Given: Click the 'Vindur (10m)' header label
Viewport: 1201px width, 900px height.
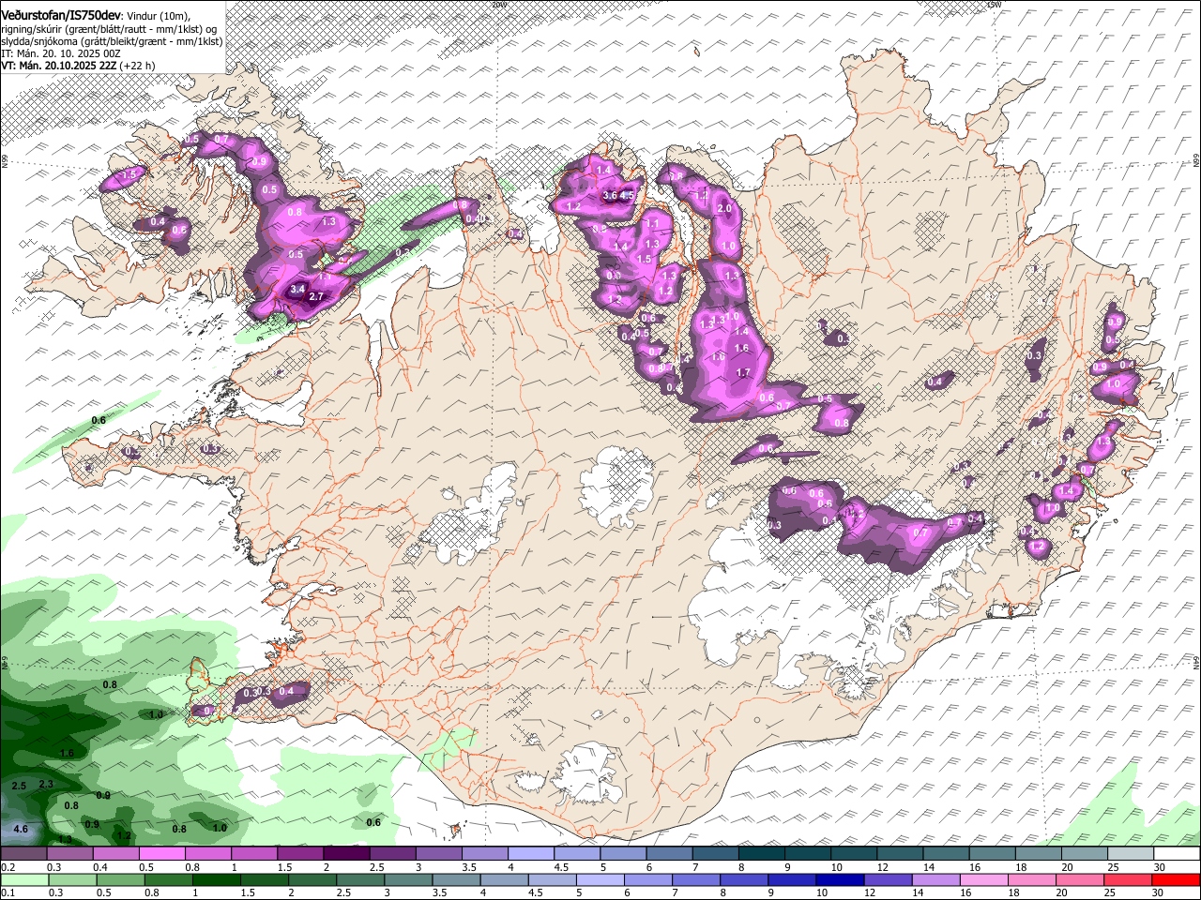Looking at the screenshot, I should point(158,16).
